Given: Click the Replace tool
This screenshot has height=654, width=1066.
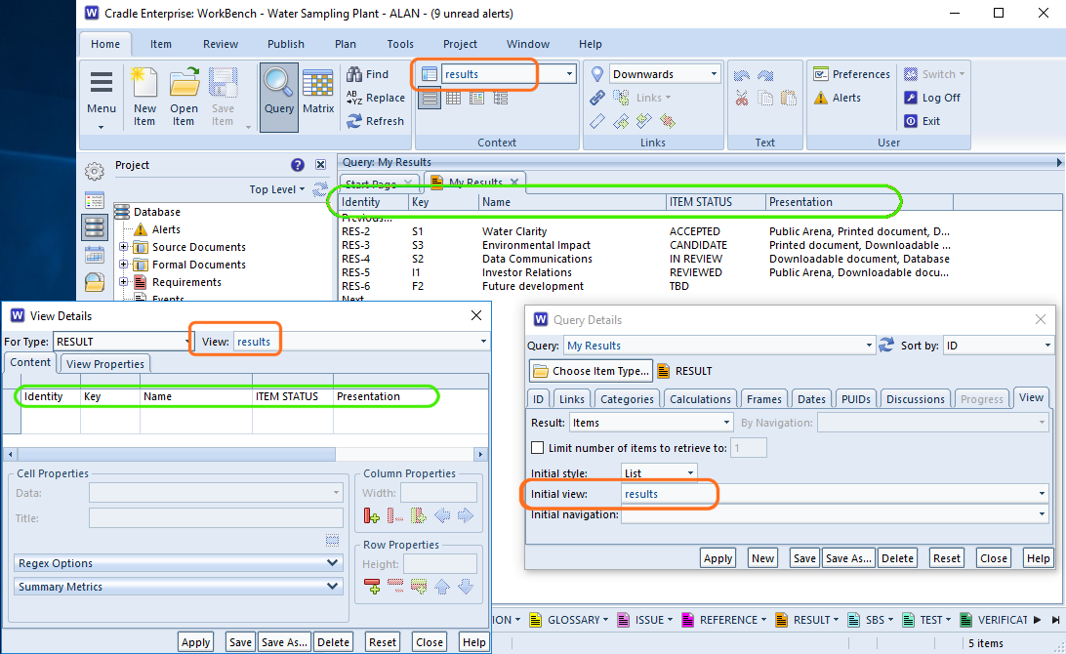Looking at the screenshot, I should pyautogui.click(x=376, y=98).
